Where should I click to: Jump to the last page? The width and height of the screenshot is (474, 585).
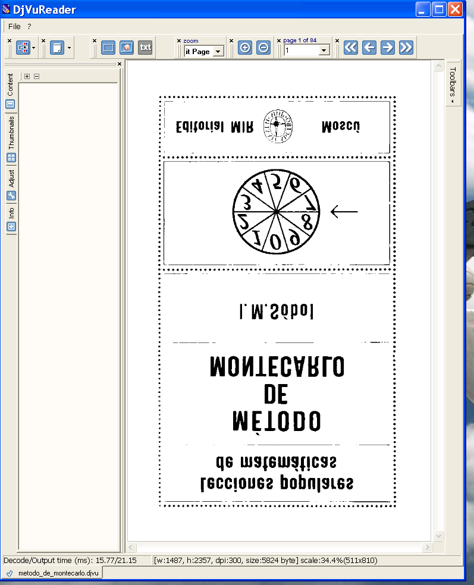tap(406, 48)
